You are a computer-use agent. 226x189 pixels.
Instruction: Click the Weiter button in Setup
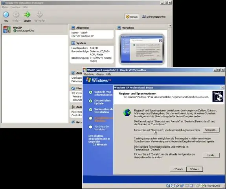point(195,169)
